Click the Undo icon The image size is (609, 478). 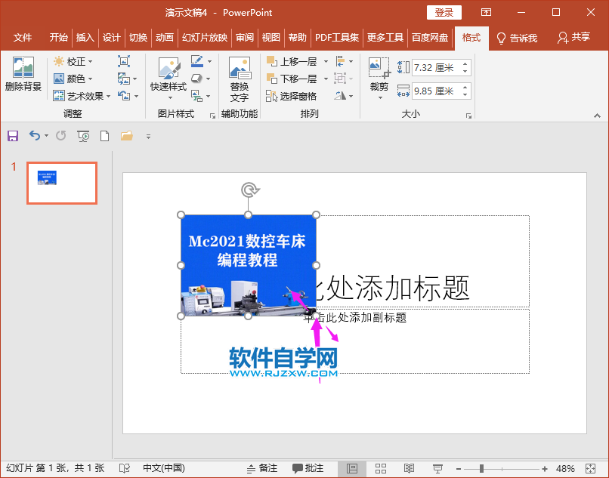tap(34, 134)
